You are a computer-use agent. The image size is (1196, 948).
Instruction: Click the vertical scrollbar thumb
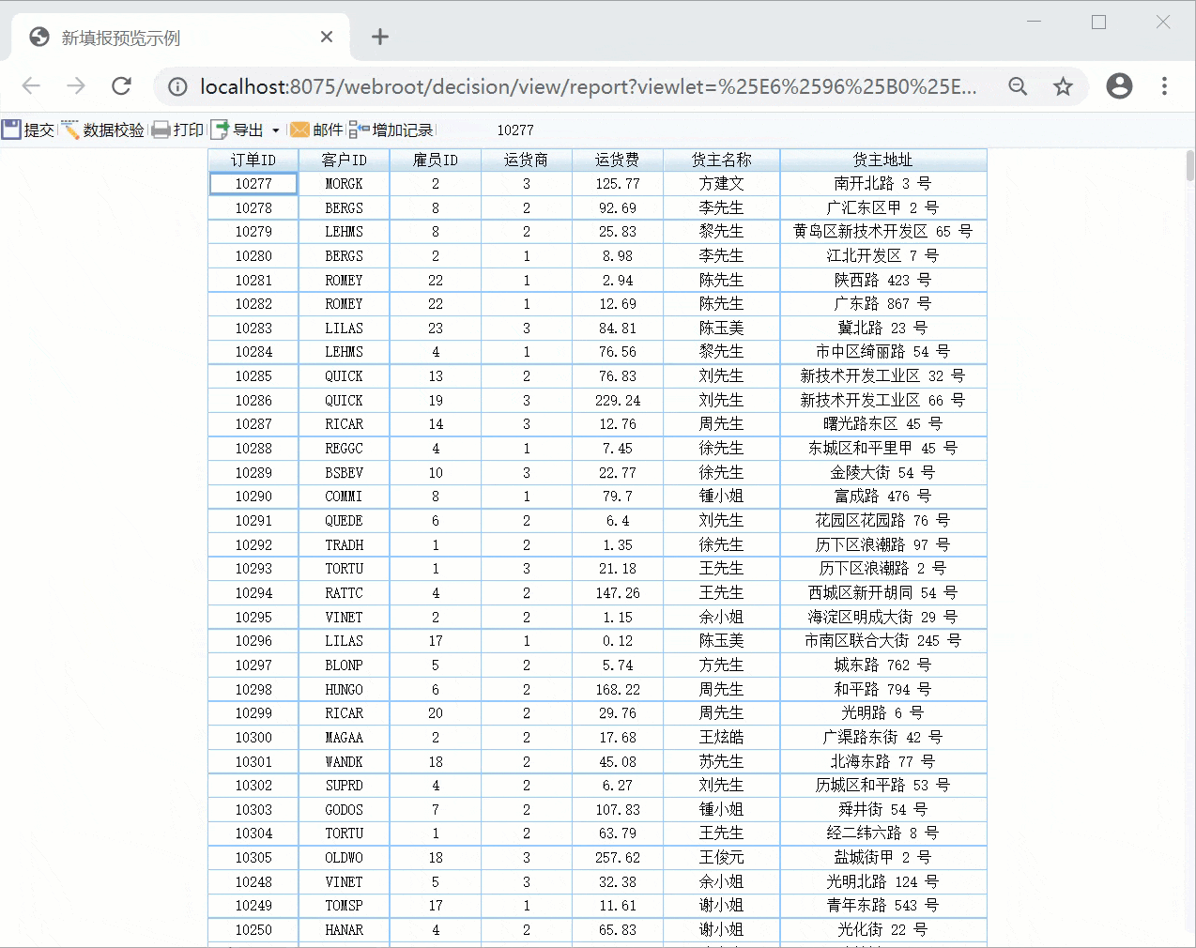(x=1189, y=165)
